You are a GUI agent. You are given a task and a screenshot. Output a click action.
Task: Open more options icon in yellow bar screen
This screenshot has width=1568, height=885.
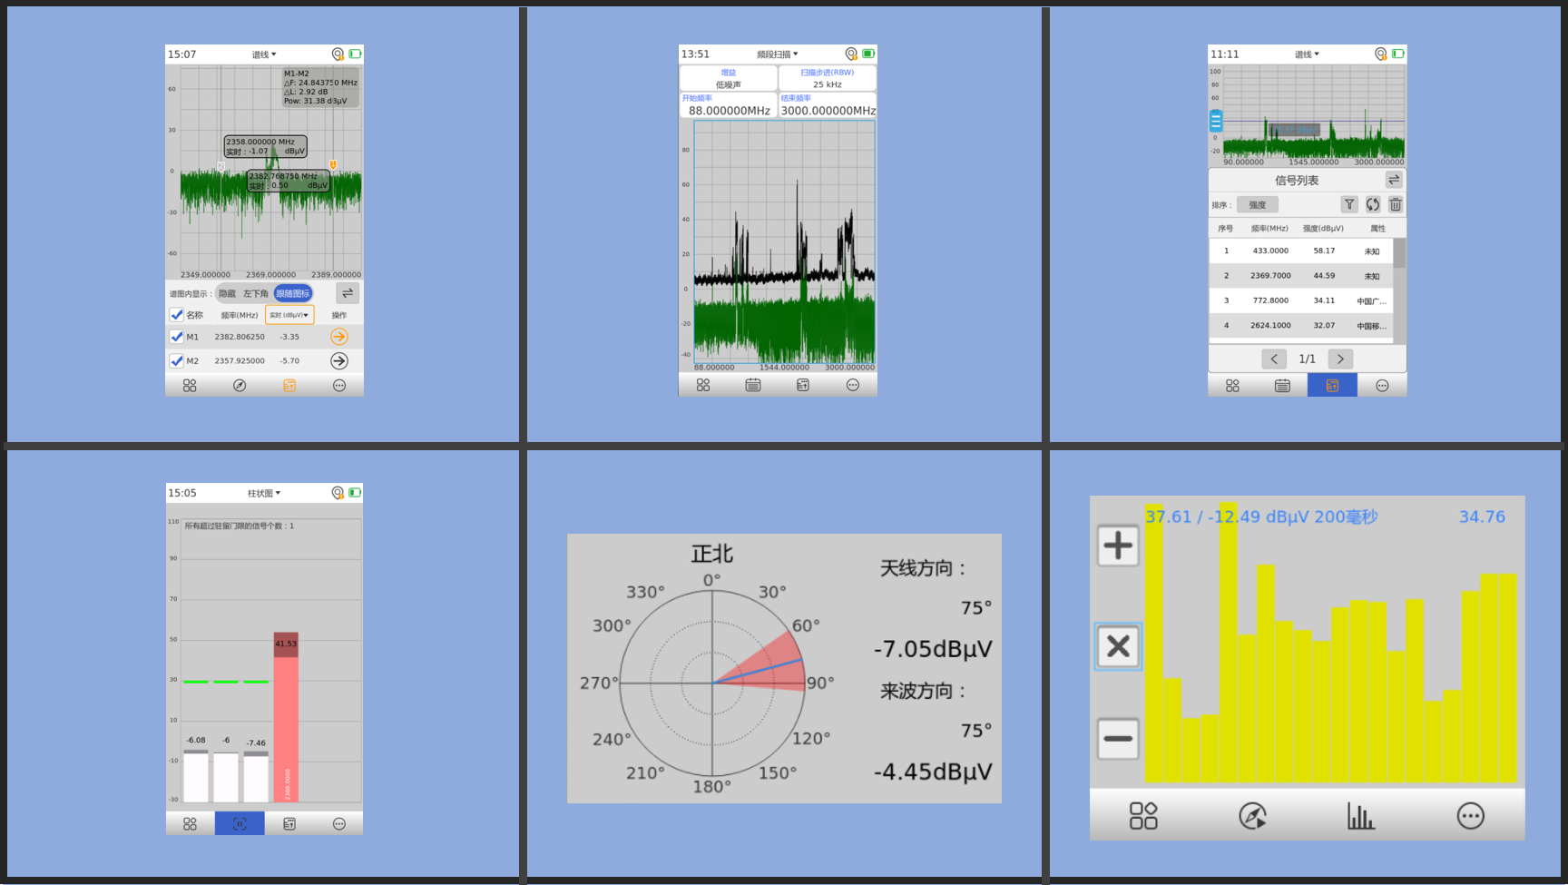(x=1471, y=816)
